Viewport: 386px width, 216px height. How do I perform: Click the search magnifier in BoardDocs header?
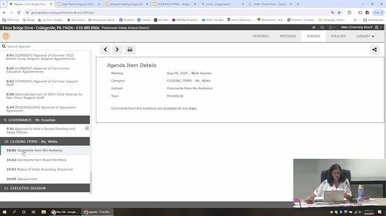click(x=322, y=27)
